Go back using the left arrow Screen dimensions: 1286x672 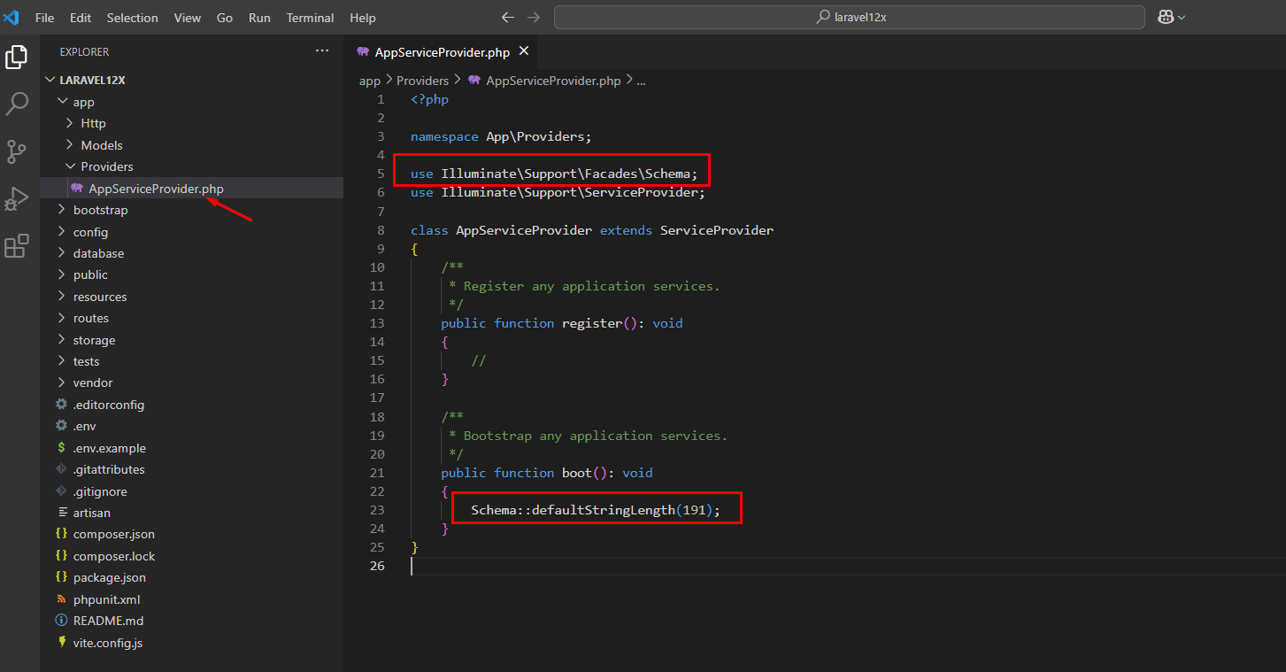tap(507, 18)
